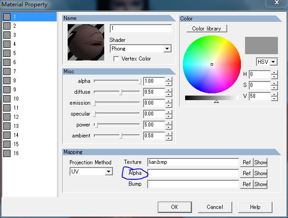Click the Texture field with lian.bmp
Screen dimensions: 288x218
(193, 162)
